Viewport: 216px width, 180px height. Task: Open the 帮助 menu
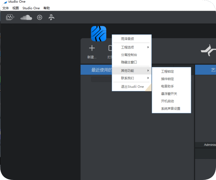click(47, 8)
